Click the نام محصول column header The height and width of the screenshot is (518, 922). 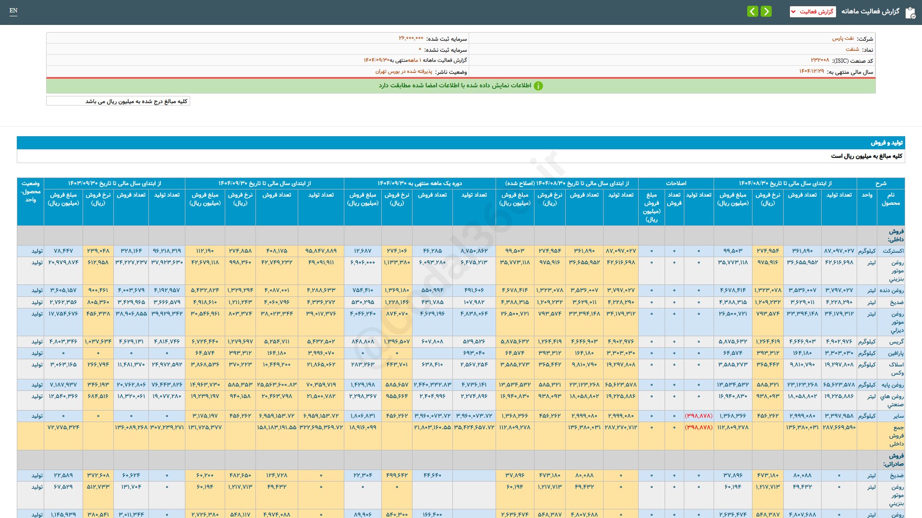point(890,199)
